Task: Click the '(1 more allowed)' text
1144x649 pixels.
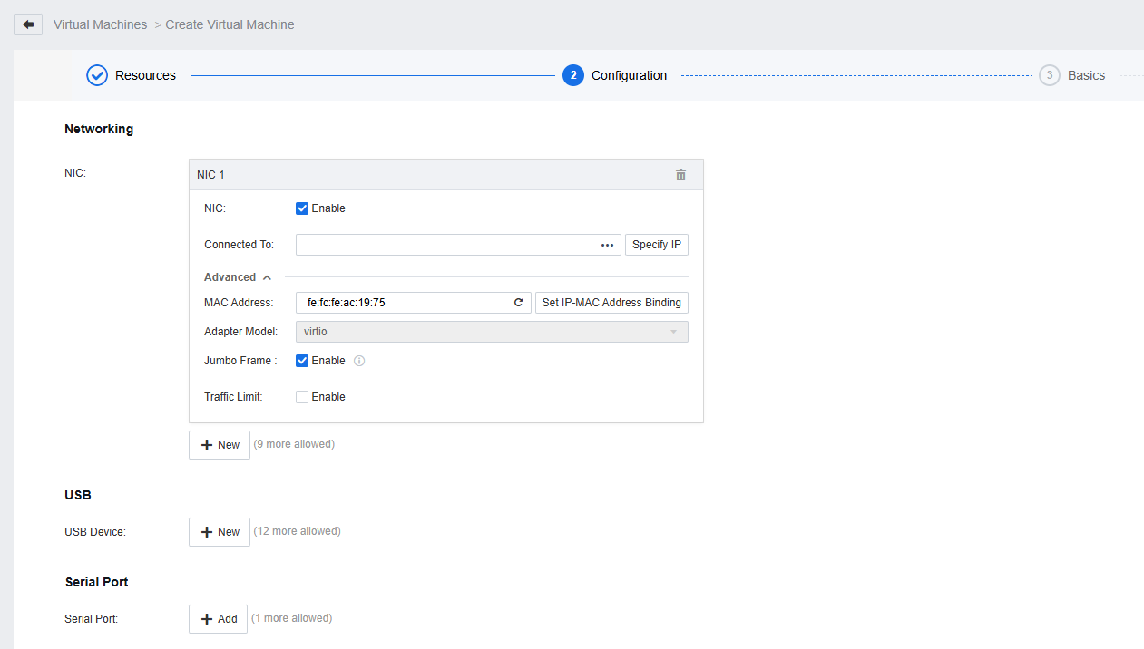Action: tap(291, 618)
